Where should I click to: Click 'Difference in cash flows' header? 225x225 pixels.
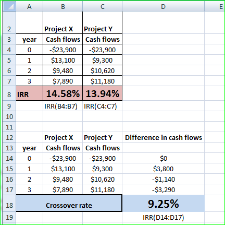click(x=164, y=137)
